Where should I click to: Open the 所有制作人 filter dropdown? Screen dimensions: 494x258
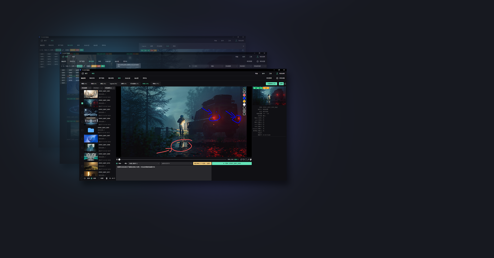click(x=110, y=88)
